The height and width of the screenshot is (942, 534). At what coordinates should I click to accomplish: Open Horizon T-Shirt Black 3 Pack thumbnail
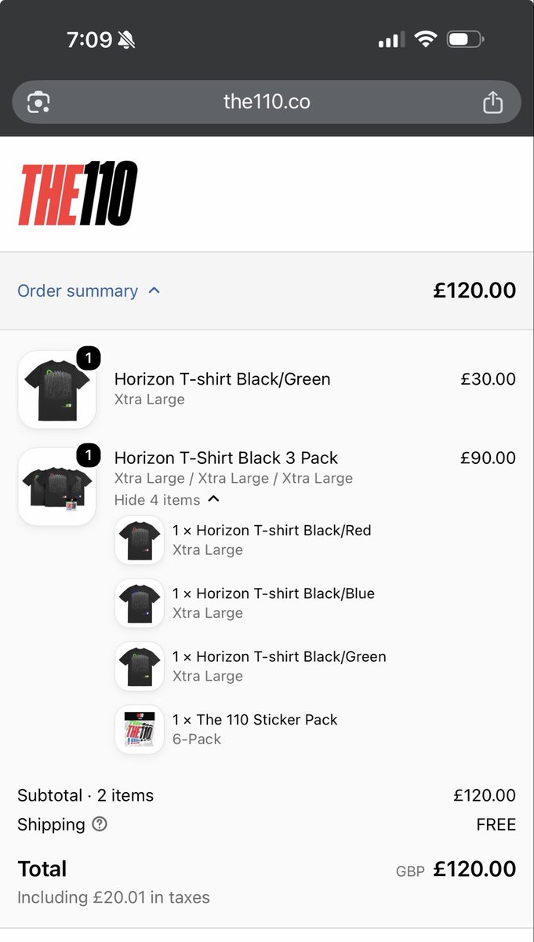click(57, 486)
